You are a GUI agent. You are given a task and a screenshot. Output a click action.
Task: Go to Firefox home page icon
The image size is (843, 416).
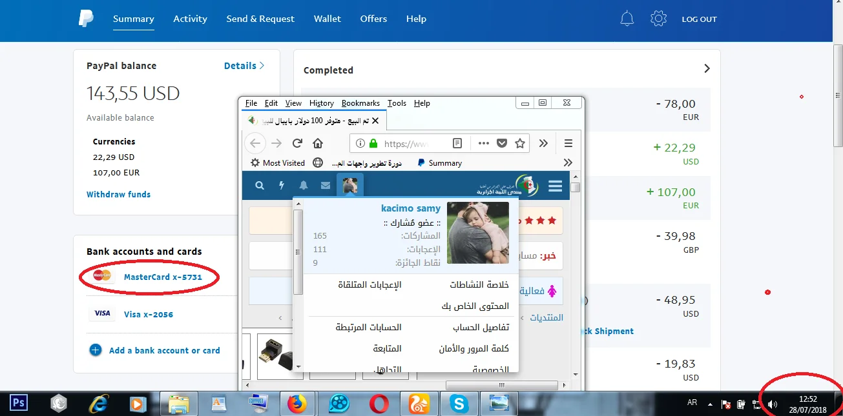(x=318, y=143)
